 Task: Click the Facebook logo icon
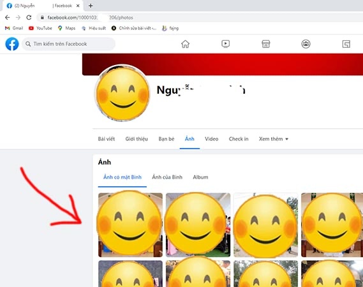pyautogui.click(x=12, y=44)
